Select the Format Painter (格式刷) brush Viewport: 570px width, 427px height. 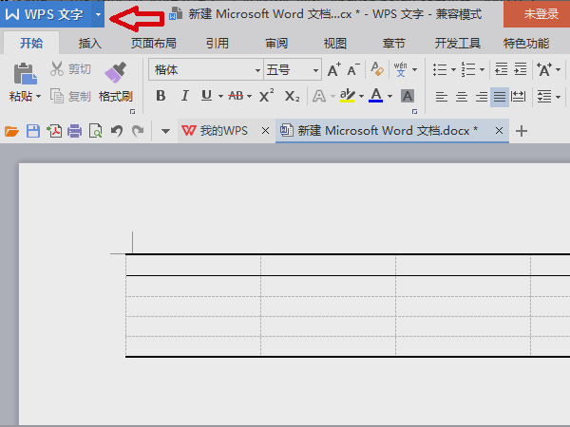click(116, 72)
